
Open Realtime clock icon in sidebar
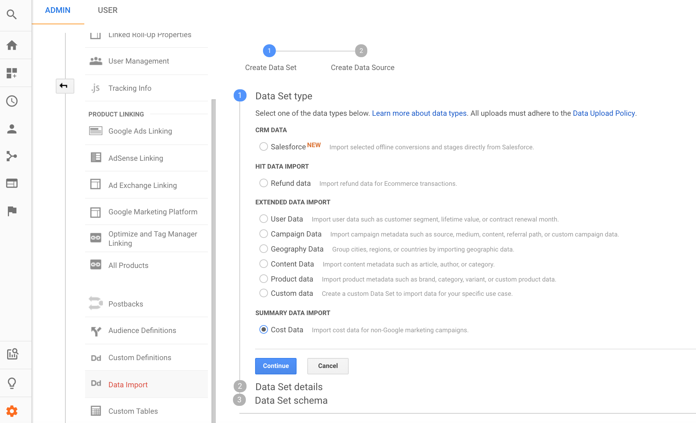pos(12,101)
